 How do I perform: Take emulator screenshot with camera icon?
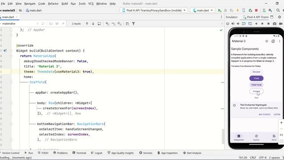275,24
